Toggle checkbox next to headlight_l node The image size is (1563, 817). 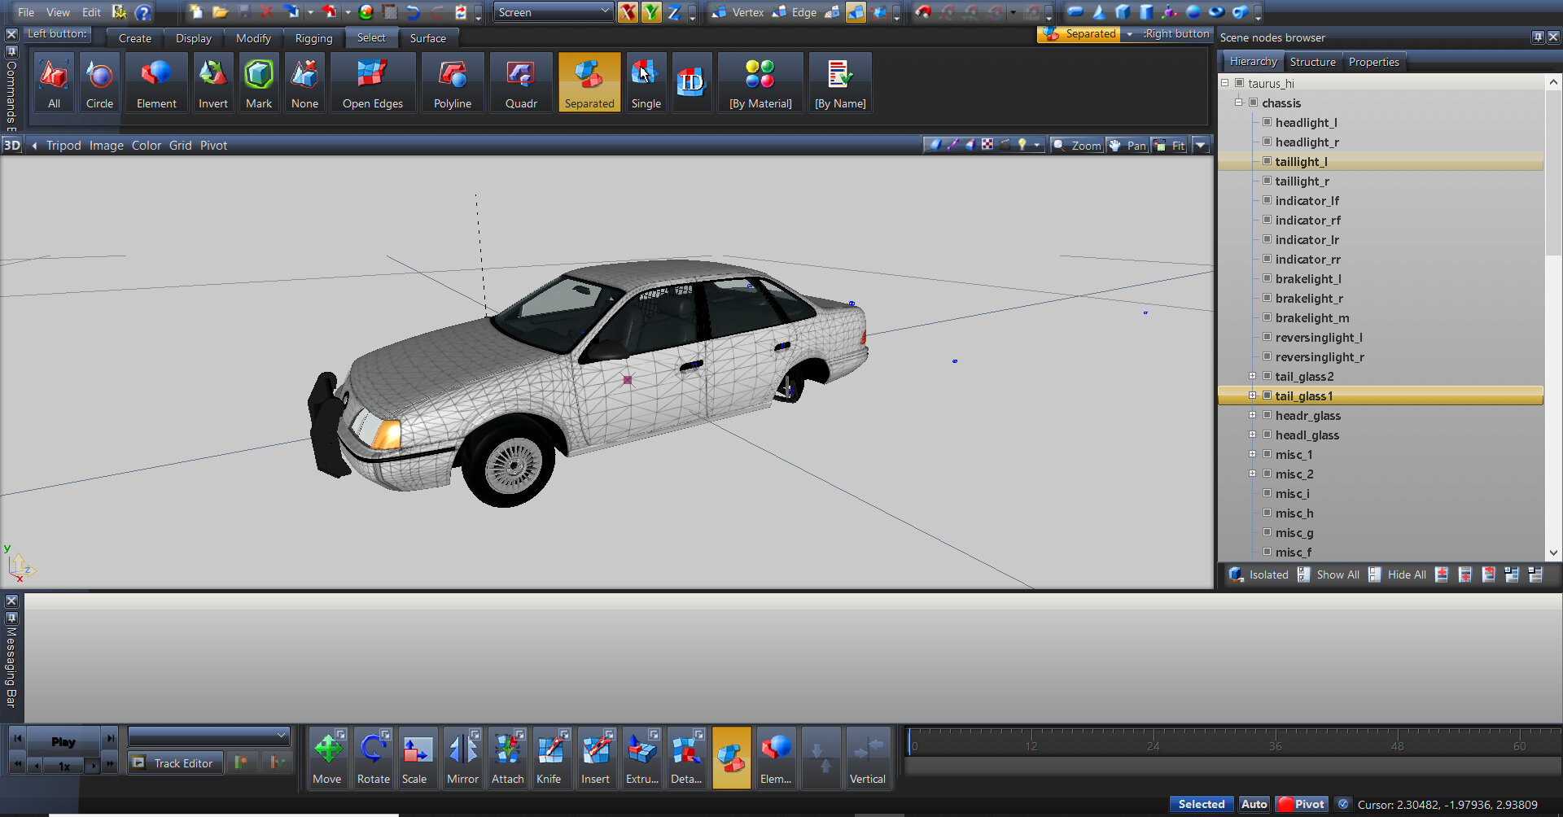tap(1267, 122)
